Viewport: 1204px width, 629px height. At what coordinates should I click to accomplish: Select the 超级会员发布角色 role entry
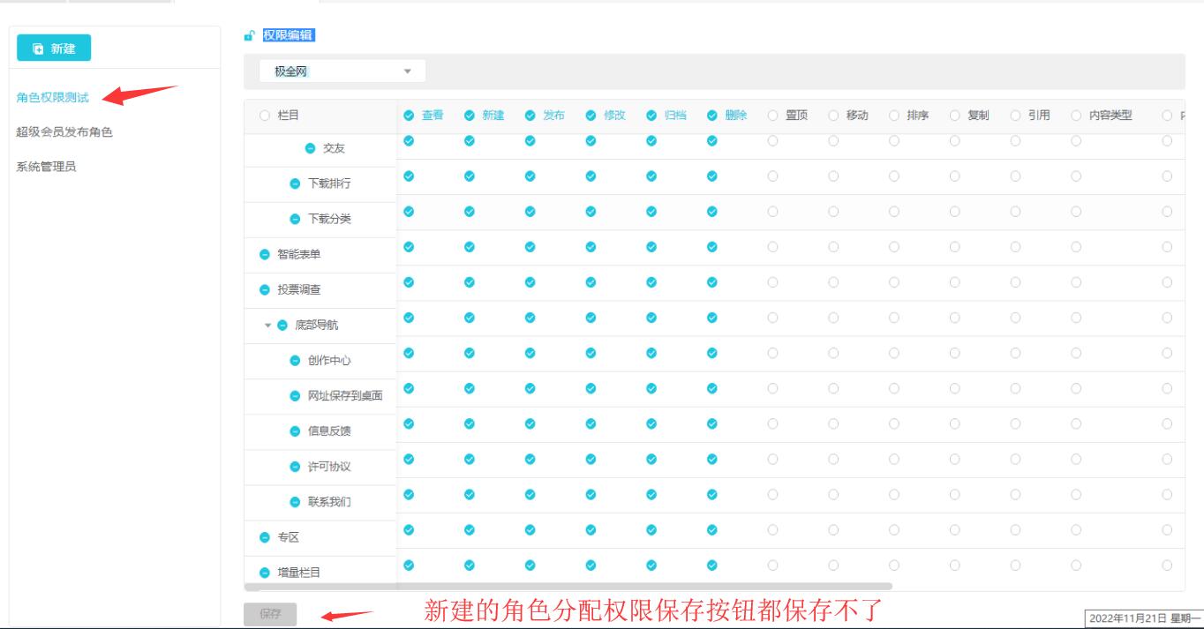64,132
